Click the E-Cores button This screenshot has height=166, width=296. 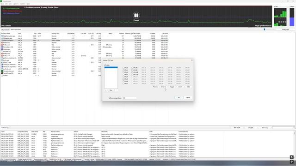[x=163, y=87]
